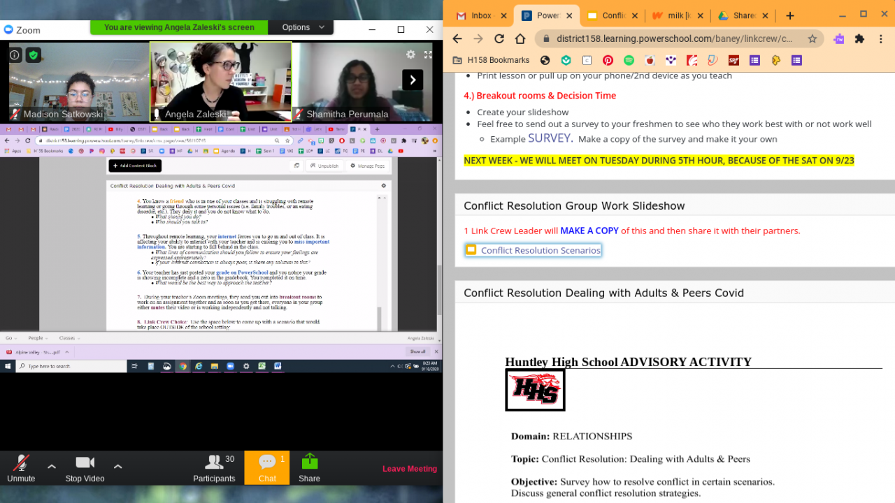Open the H158 Bookmarks folder
895x503 pixels.
coord(492,60)
